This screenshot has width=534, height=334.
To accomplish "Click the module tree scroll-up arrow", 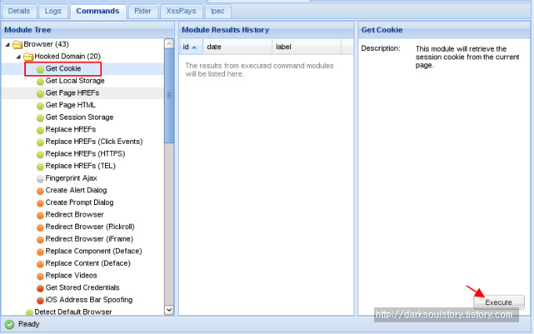I will coord(169,43).
